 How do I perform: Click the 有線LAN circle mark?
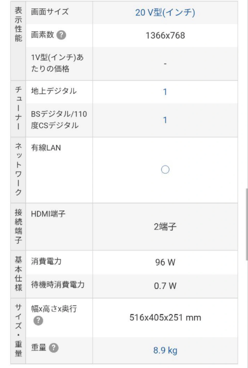point(165,170)
